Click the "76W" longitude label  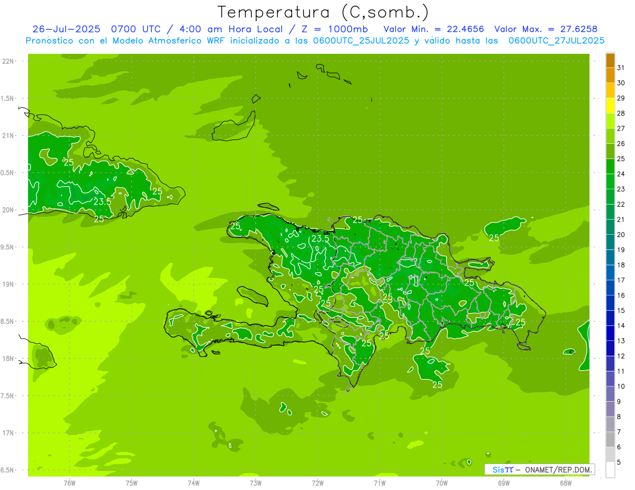pyautogui.click(x=69, y=483)
